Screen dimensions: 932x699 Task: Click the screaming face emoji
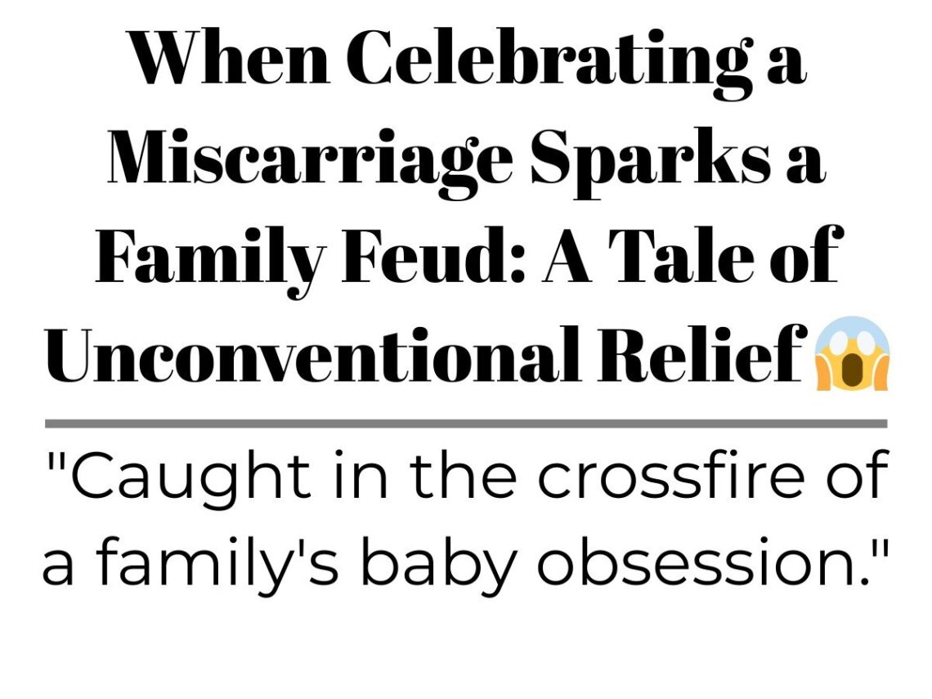[852, 354]
